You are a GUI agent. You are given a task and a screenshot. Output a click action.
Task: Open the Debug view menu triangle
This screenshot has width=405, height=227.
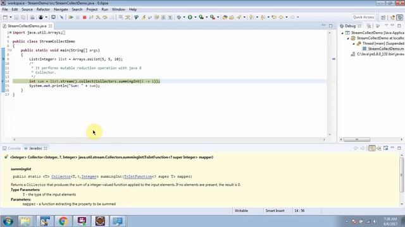pyautogui.click(x=387, y=25)
